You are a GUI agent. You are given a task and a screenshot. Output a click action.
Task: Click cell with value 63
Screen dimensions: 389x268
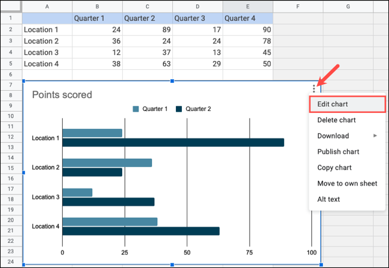click(x=147, y=64)
